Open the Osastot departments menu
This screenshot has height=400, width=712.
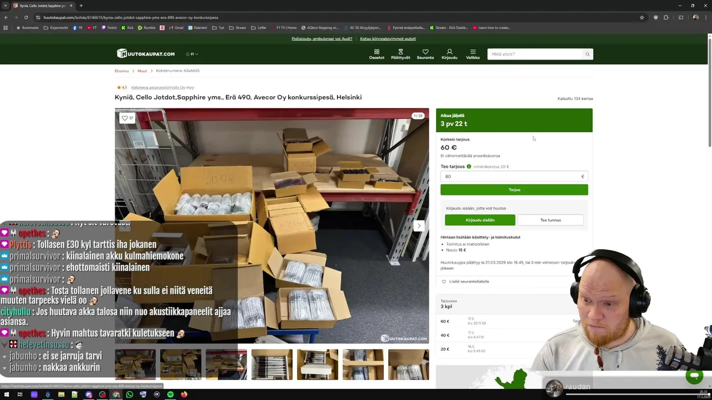(377, 54)
